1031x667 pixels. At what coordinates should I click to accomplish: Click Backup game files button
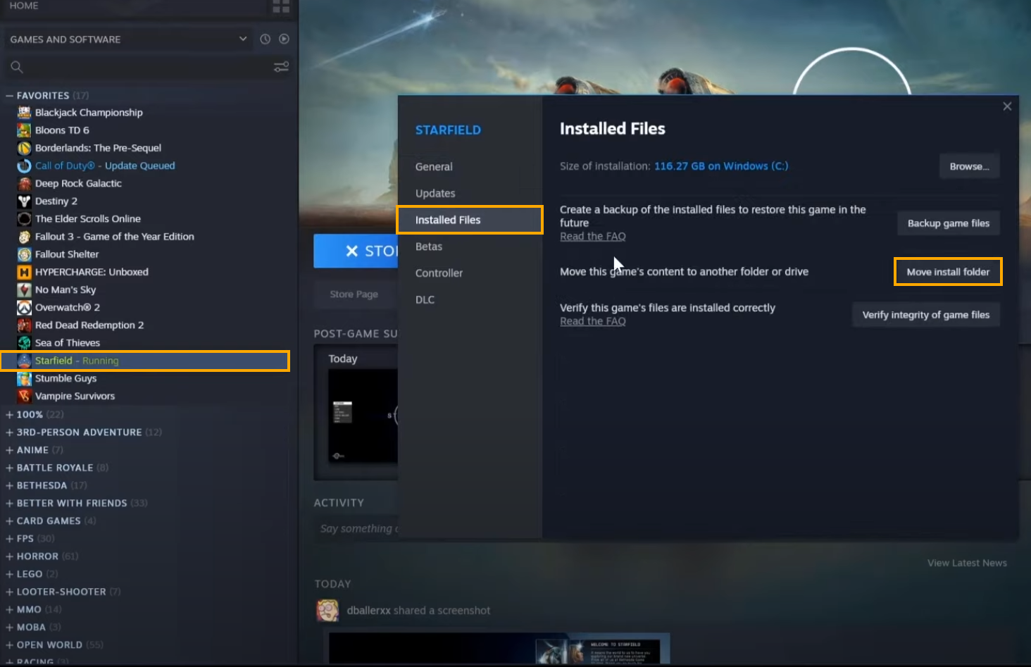(x=948, y=223)
